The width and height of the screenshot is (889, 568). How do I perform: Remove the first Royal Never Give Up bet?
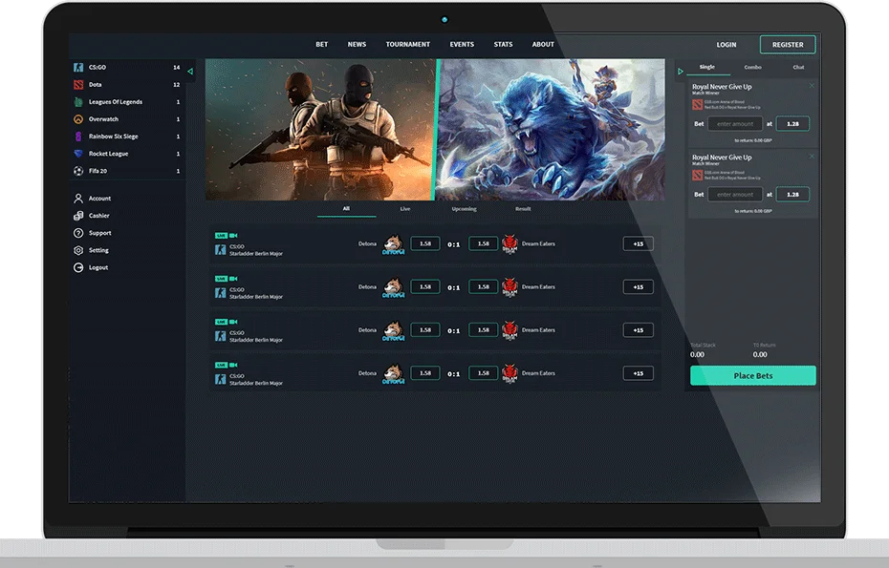pyautogui.click(x=812, y=86)
